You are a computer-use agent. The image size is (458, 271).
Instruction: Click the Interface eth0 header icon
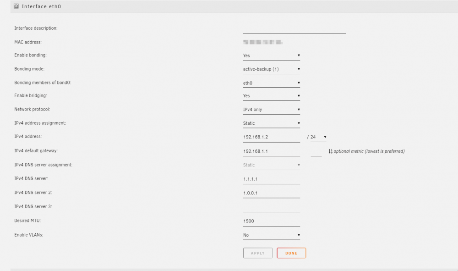click(x=16, y=6)
